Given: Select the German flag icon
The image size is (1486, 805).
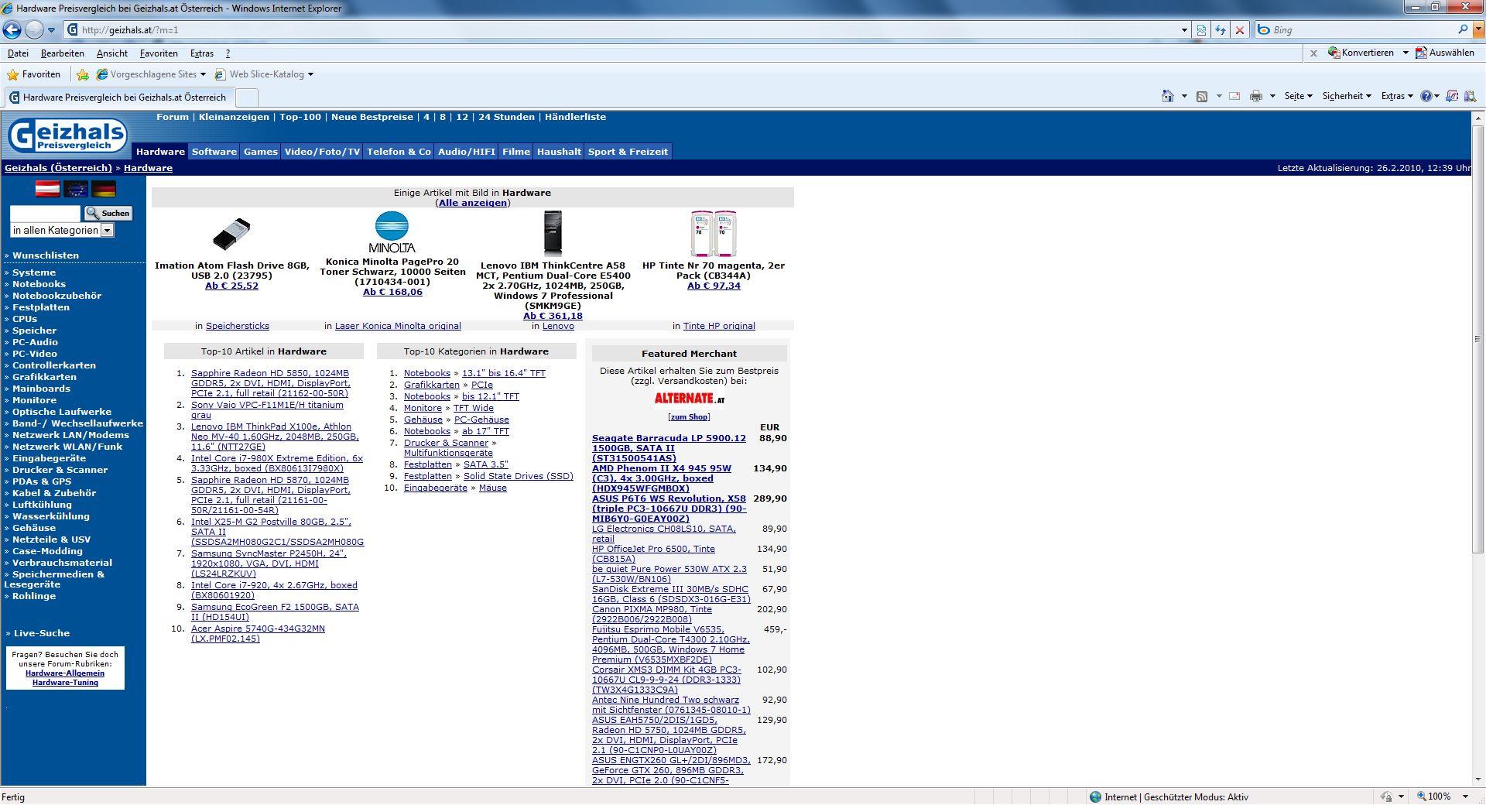Looking at the screenshot, I should (104, 188).
